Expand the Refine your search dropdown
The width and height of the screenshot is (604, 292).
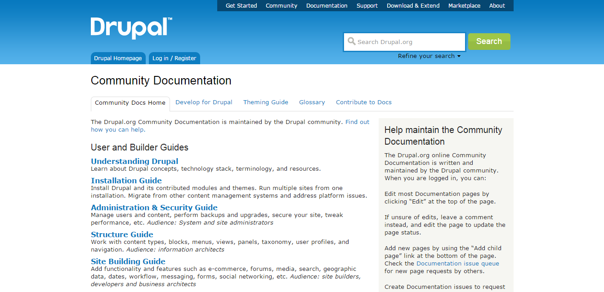(429, 56)
